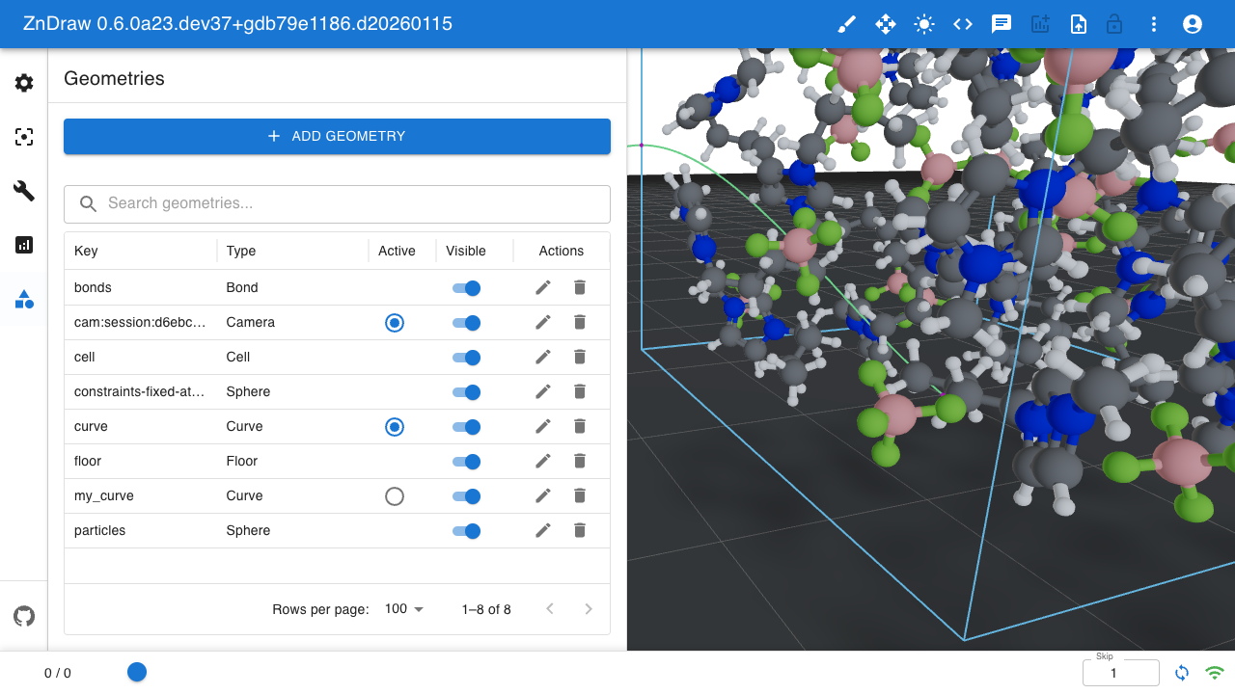1235x694 pixels.
Task: Open the selection focus sidebar icon
Action: point(24,137)
